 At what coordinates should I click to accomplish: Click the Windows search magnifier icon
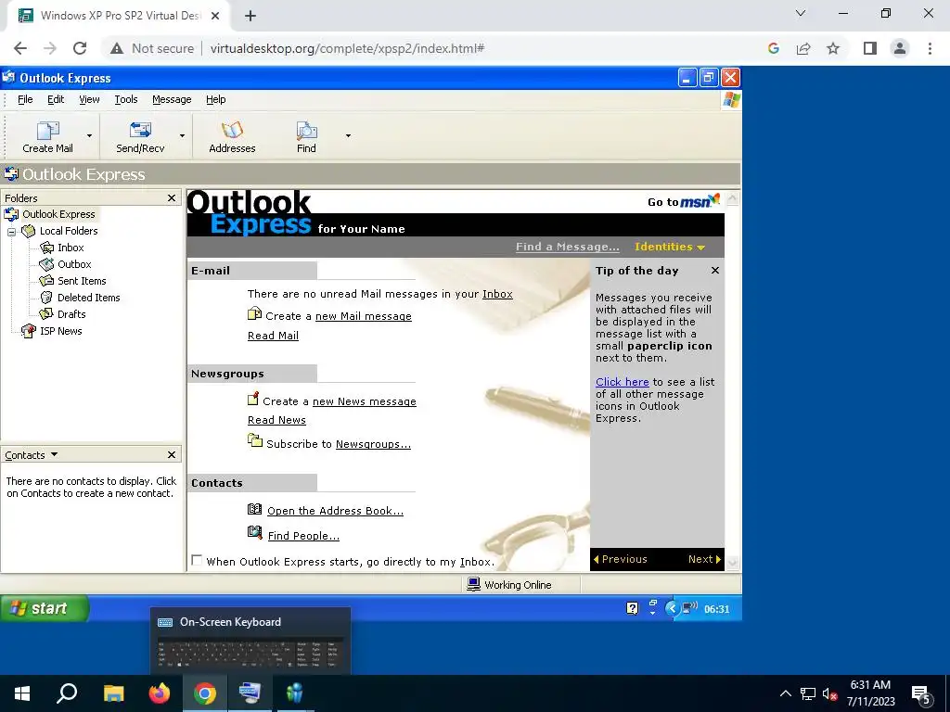click(x=67, y=693)
